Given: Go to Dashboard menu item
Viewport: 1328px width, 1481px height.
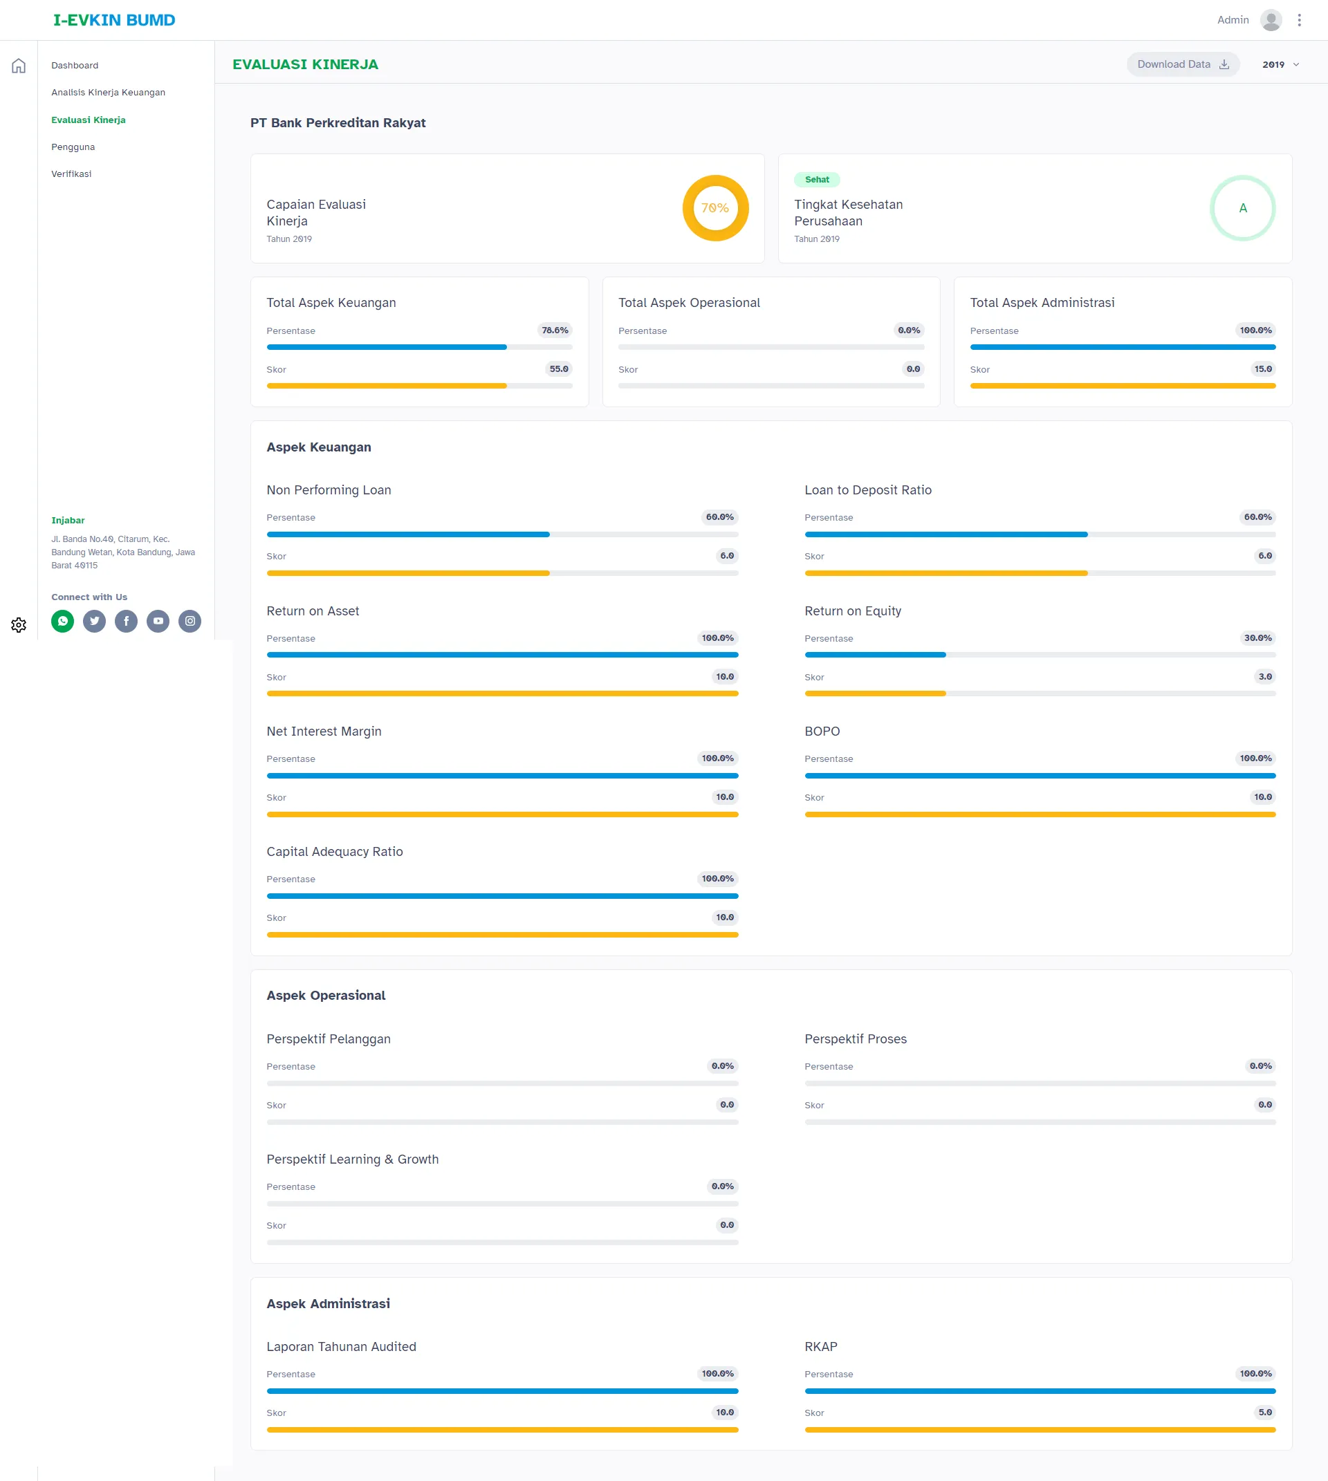Looking at the screenshot, I should (x=75, y=65).
